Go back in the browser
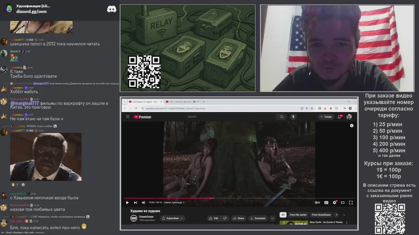 coord(125,108)
